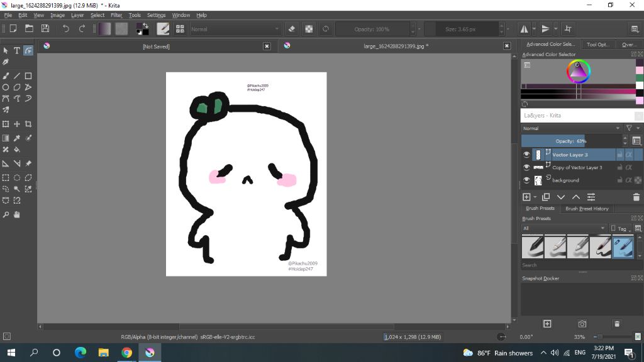Select the Contiguous Selection magic wand tool
Image resolution: width=644 pixels, height=362 pixels.
click(x=17, y=189)
